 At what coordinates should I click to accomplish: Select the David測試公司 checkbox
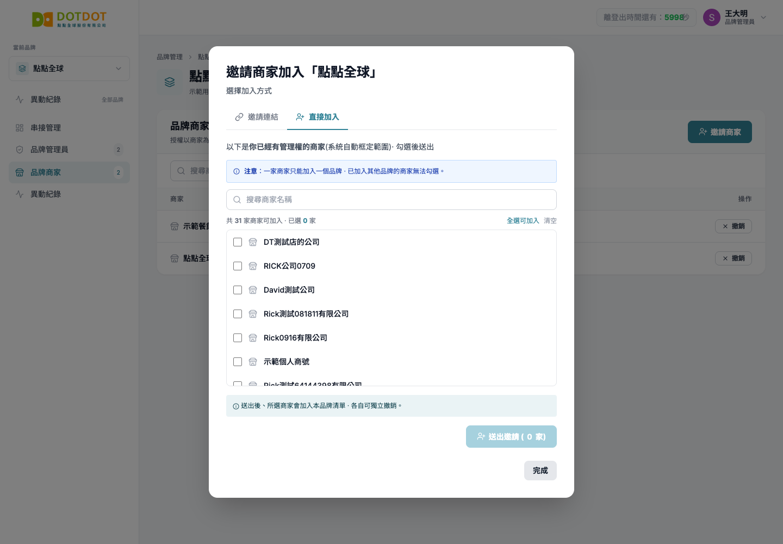click(238, 290)
